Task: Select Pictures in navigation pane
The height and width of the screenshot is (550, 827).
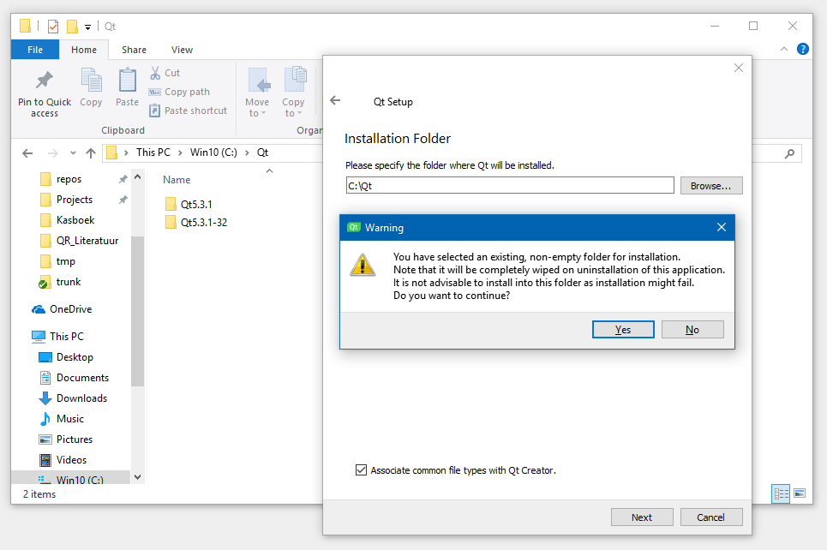Action: [75, 439]
